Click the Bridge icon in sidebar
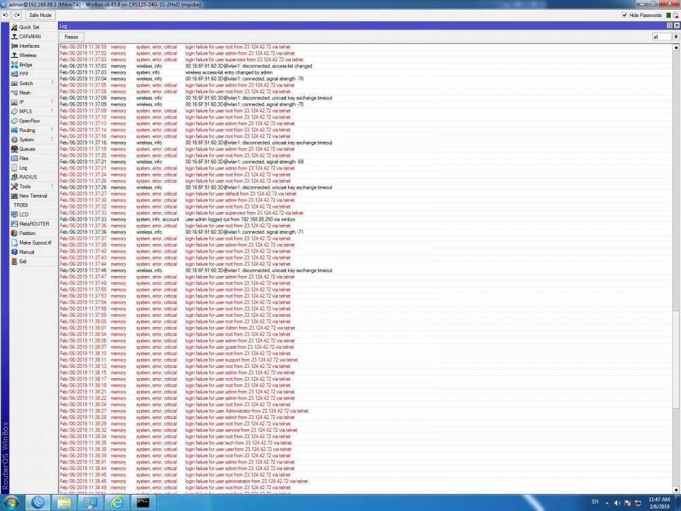Screen dimensions: 681x511 (x=14, y=65)
